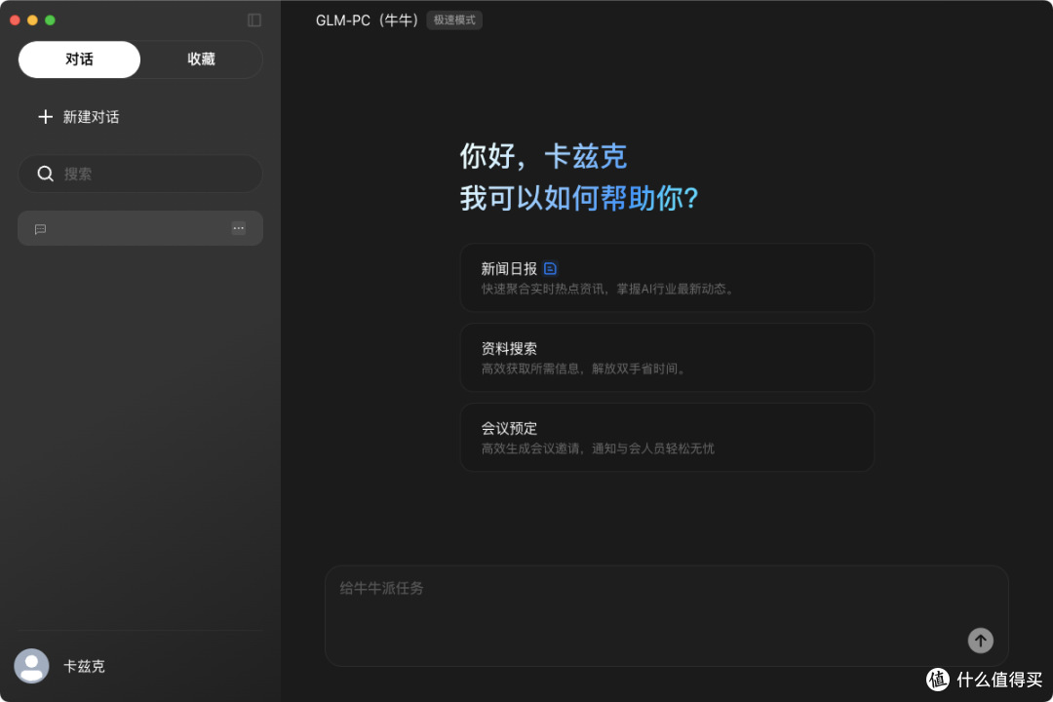
Task: Click the plus icon for new chat
Action: [x=45, y=117]
